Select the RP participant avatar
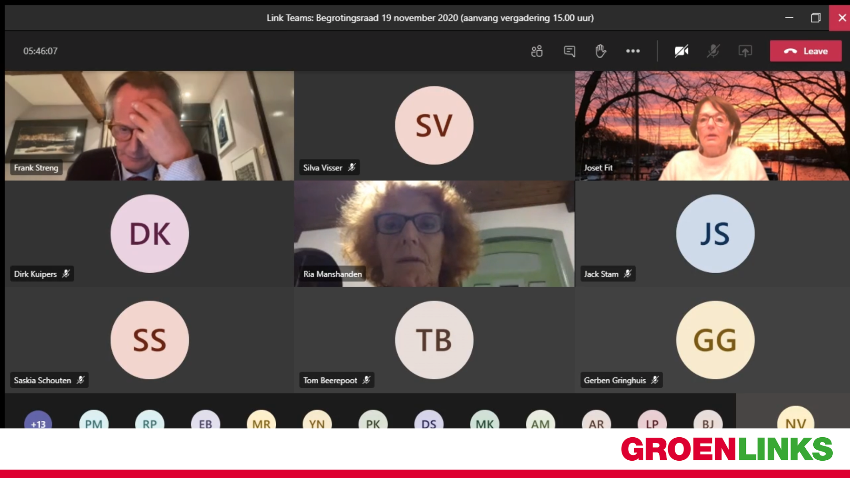 150,420
